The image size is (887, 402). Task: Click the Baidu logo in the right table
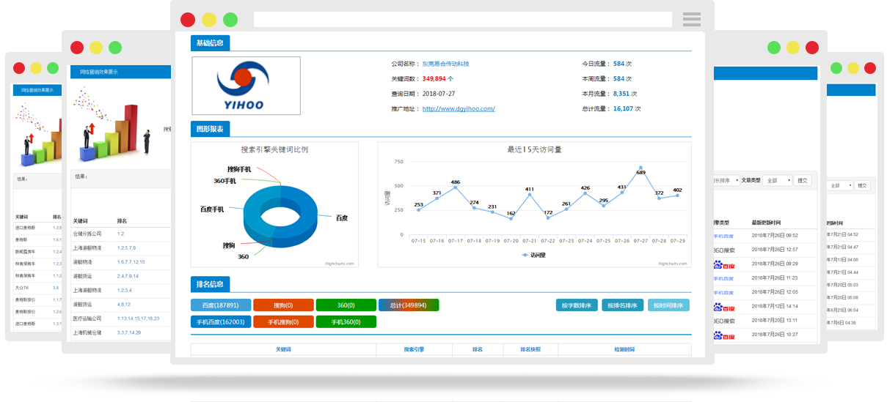(x=723, y=264)
